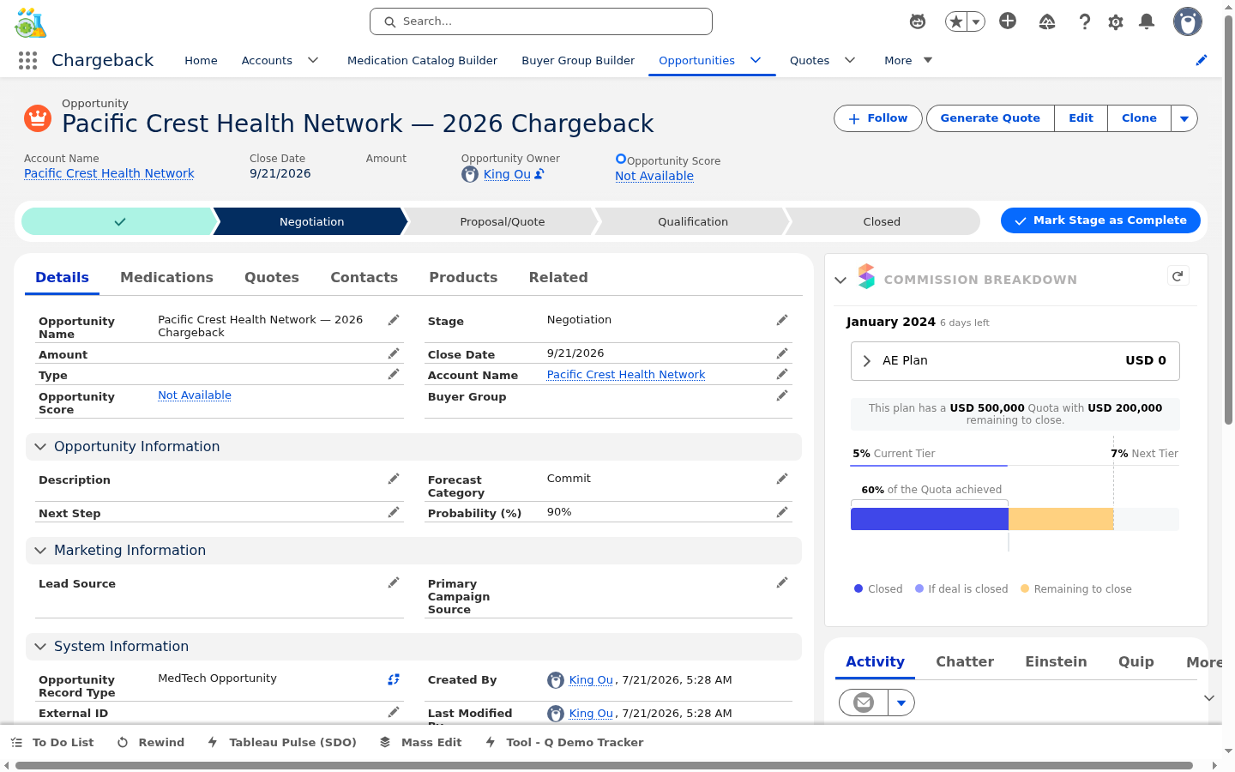Edit the Forecast Category field pencil
The width and height of the screenshot is (1235, 772).
click(782, 479)
